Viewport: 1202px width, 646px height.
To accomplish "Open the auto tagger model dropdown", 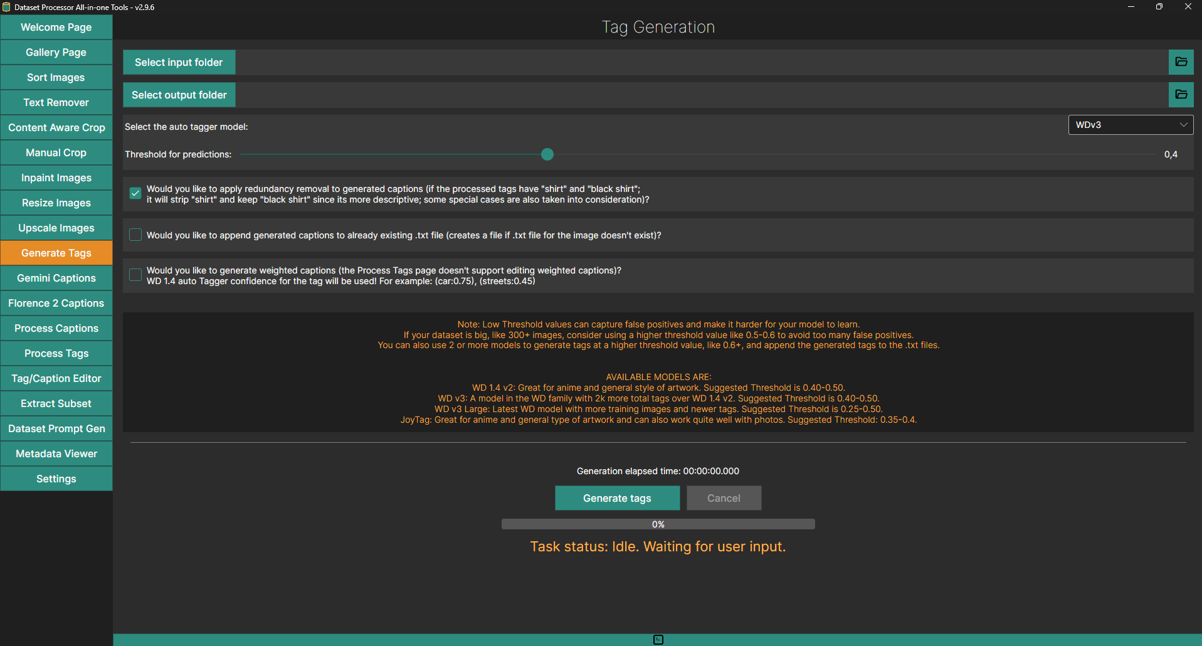I will click(1131, 125).
